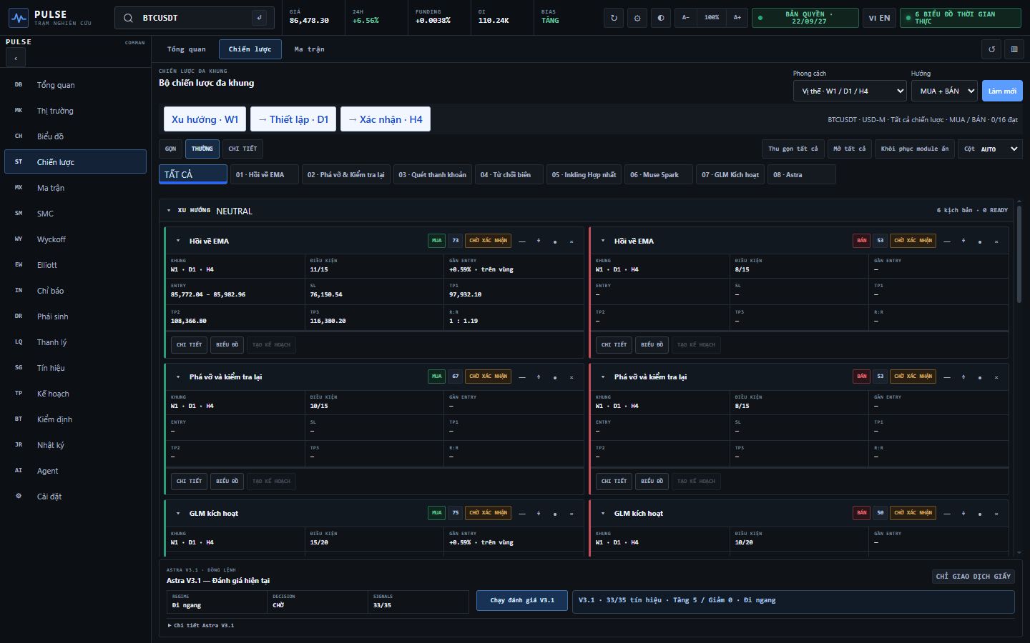Open Kiểm định in the sidebar
Viewport: 1030px width, 643px height.
point(75,419)
